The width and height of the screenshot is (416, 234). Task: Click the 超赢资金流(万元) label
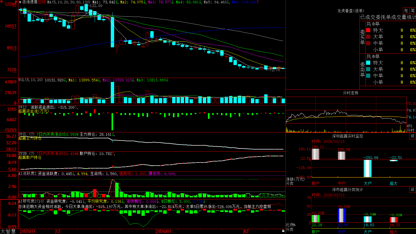pos(34,111)
